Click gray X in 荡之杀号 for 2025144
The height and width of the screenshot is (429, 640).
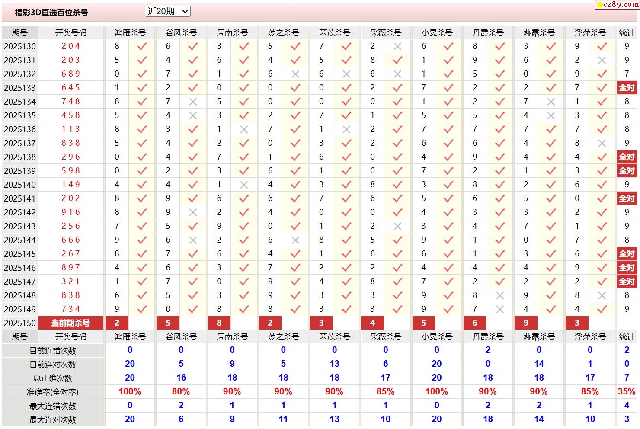(x=295, y=240)
